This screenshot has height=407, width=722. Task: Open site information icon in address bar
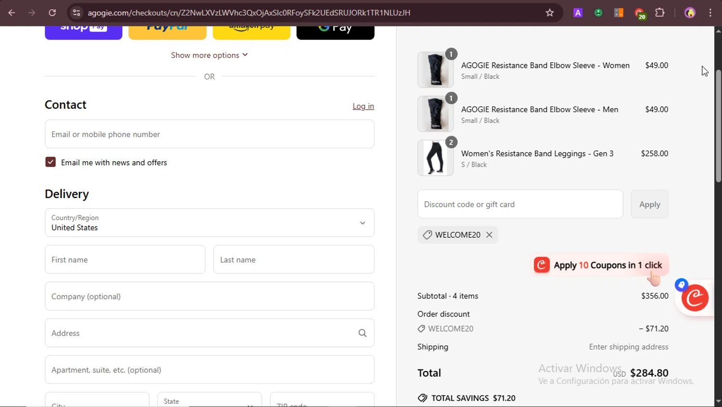click(77, 13)
